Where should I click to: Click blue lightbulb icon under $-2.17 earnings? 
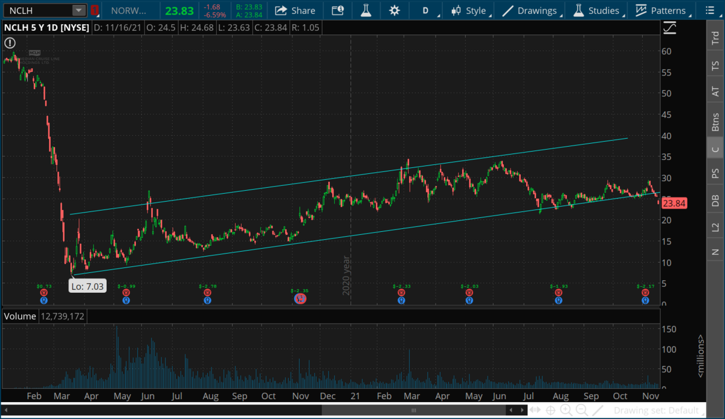pyautogui.click(x=646, y=300)
